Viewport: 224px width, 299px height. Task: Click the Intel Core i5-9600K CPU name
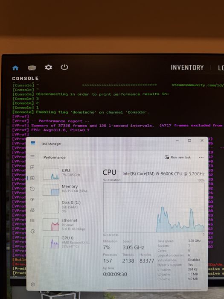click(163, 173)
